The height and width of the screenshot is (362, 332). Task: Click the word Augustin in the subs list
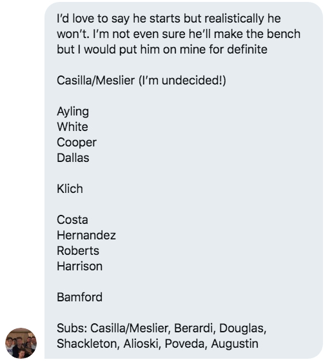[x=235, y=345]
